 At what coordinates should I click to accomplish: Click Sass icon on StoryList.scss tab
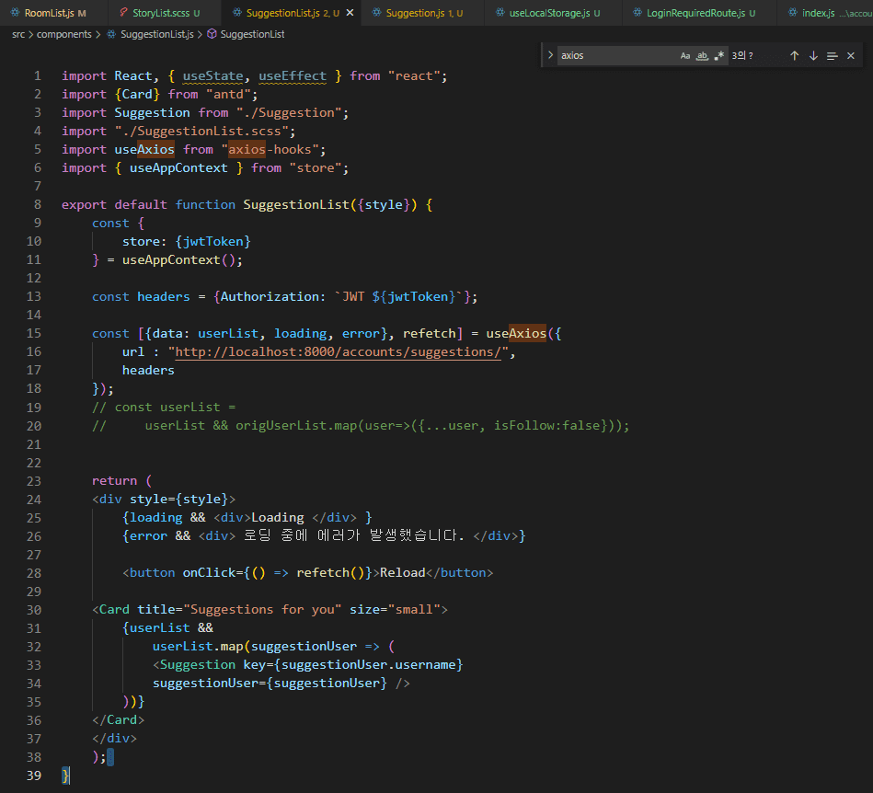pos(123,12)
